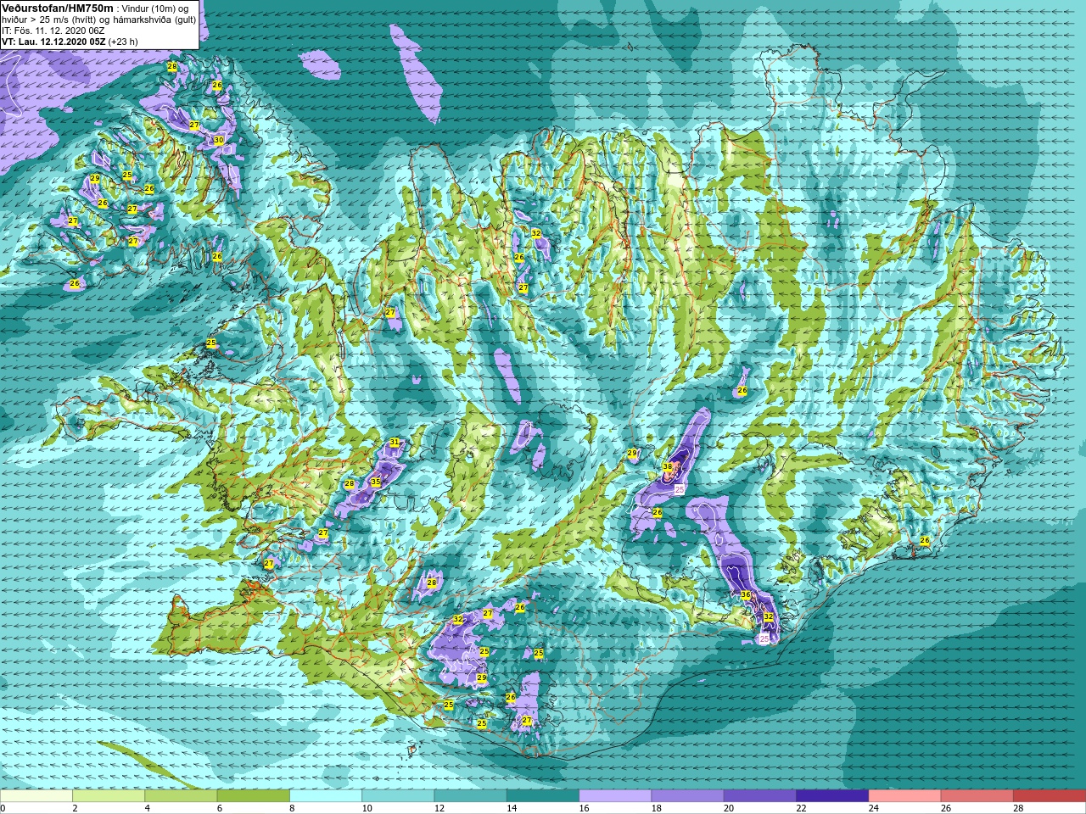Click the yellow 30 gust label in Westfjords

[x=219, y=140]
